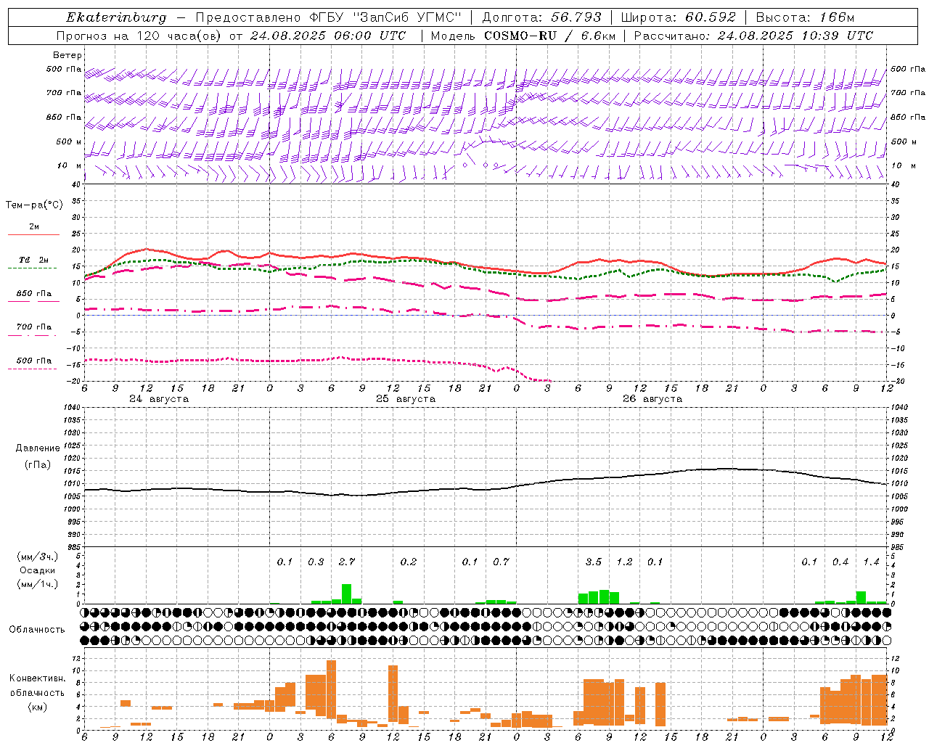Click the "Ekaterinburg" station title
This screenshot has width=929, height=743.
point(115,17)
